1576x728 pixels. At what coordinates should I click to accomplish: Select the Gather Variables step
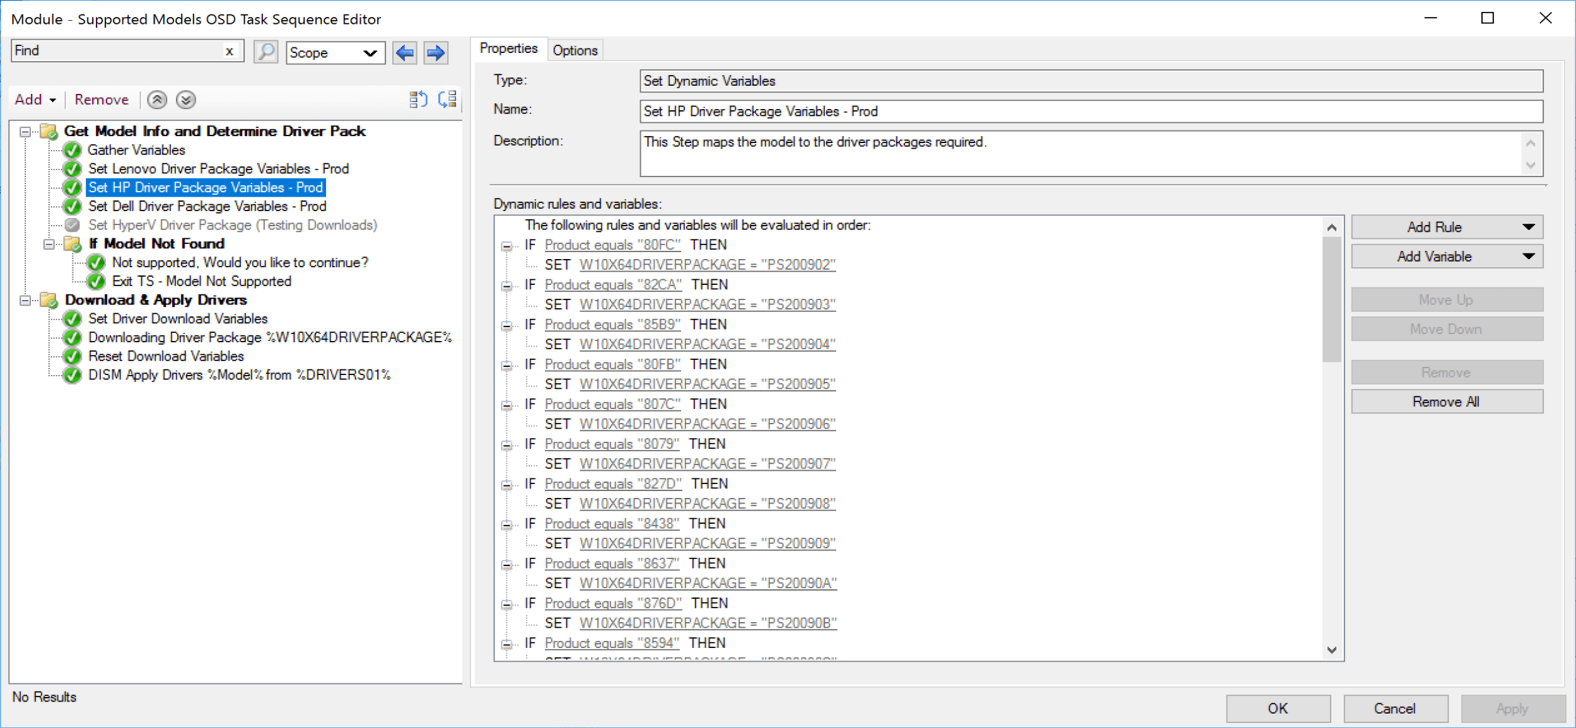point(136,150)
